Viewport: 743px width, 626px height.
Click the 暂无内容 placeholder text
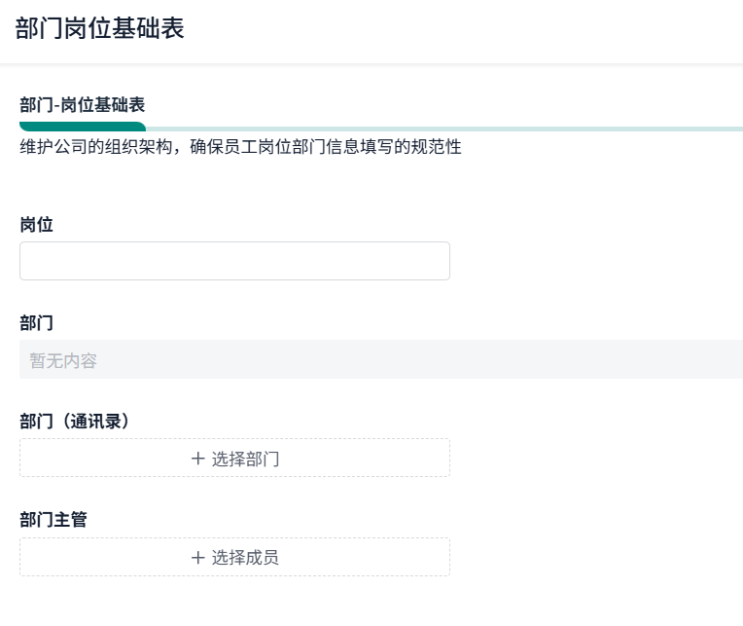[64, 361]
